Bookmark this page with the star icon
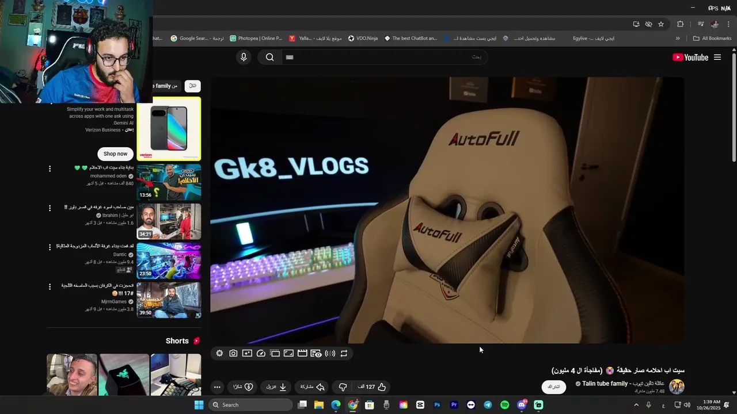 coord(661,24)
